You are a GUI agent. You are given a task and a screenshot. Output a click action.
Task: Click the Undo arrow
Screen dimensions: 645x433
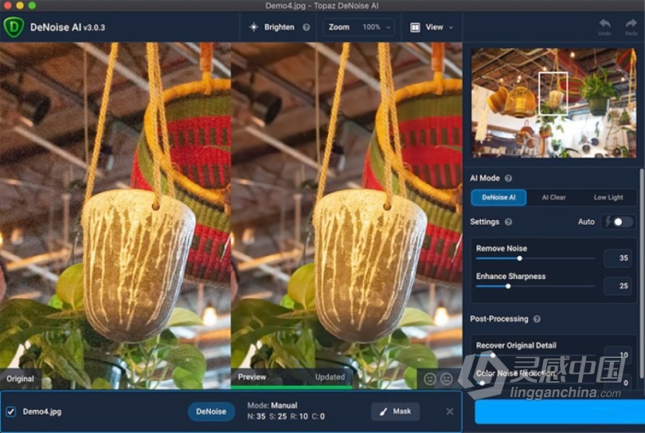[x=604, y=24]
